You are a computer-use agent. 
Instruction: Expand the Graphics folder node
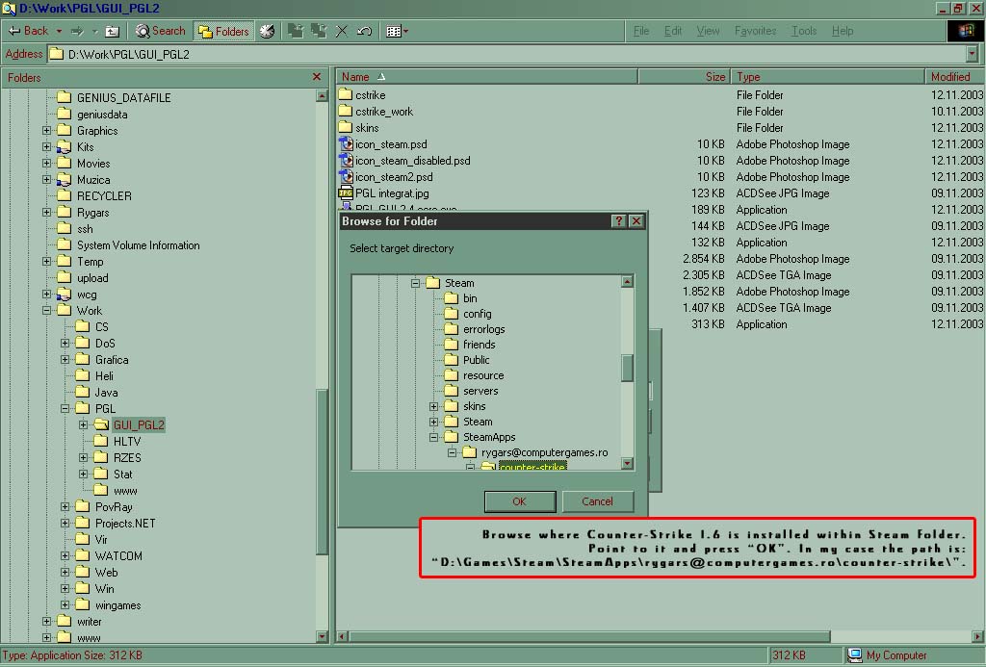pyautogui.click(x=46, y=131)
